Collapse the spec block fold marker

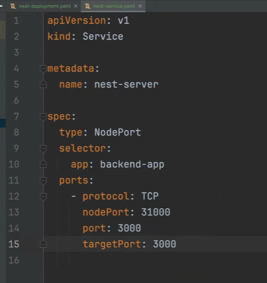43,117
